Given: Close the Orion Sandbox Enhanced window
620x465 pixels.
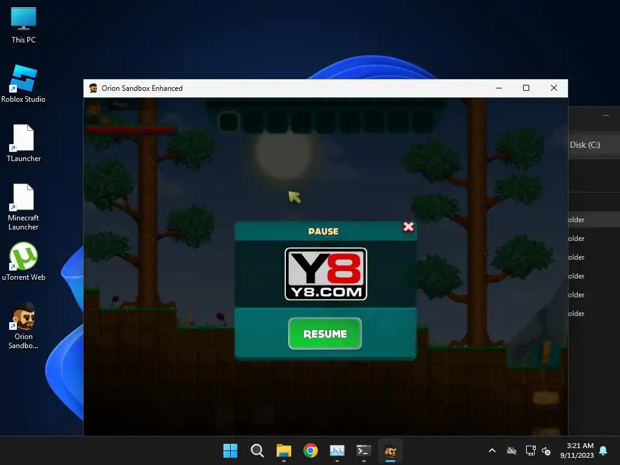Looking at the screenshot, I should (554, 88).
